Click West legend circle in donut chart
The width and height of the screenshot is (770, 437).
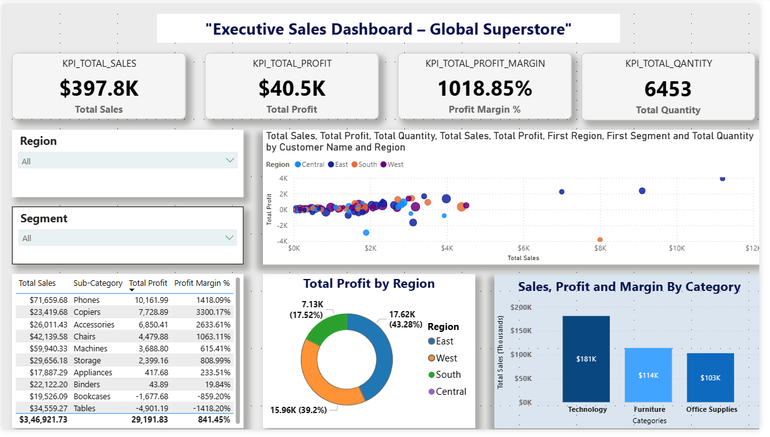click(x=431, y=358)
